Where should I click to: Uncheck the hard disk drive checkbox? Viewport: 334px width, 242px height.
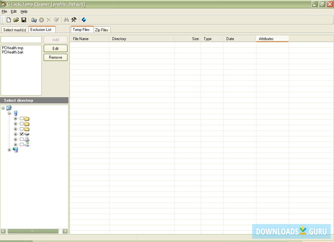pos(22,134)
